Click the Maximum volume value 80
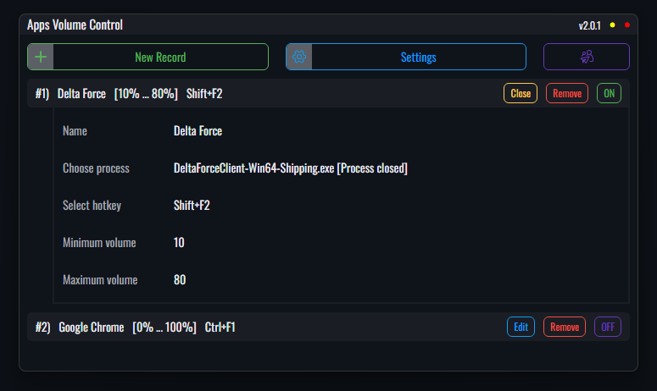Image resolution: width=657 pixels, height=391 pixels. (180, 280)
